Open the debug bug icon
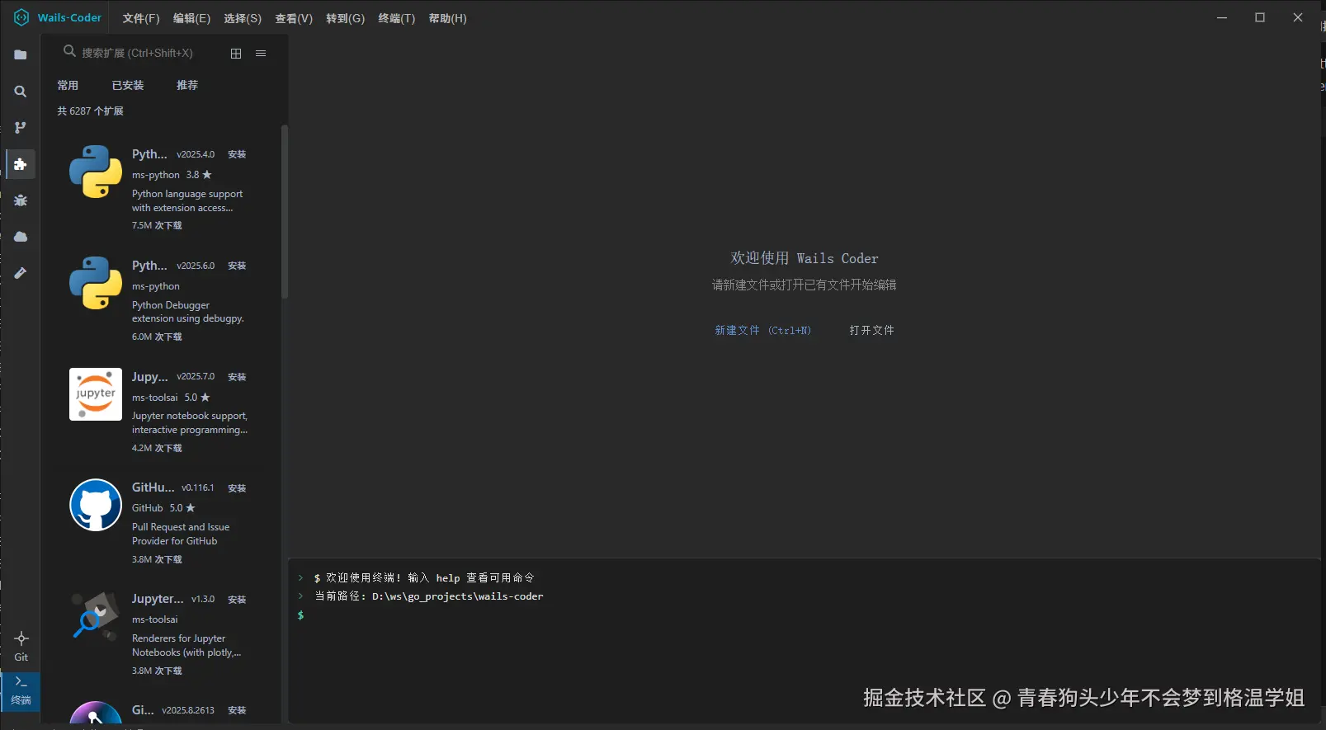The image size is (1326, 730). tap(21, 200)
